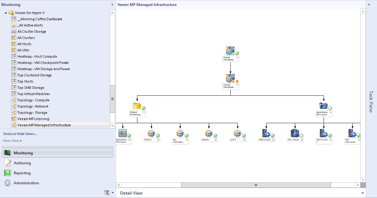This screenshot has height=198, width=377.
Task: Open the All VMs view
Action: pyautogui.click(x=23, y=50)
